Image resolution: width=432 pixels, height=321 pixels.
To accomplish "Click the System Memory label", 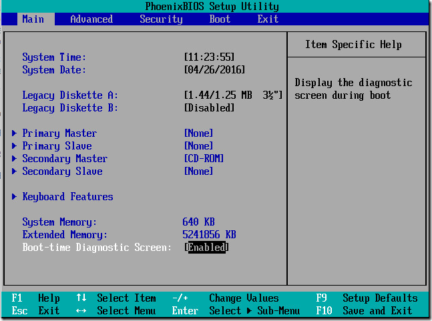I will coord(59,222).
